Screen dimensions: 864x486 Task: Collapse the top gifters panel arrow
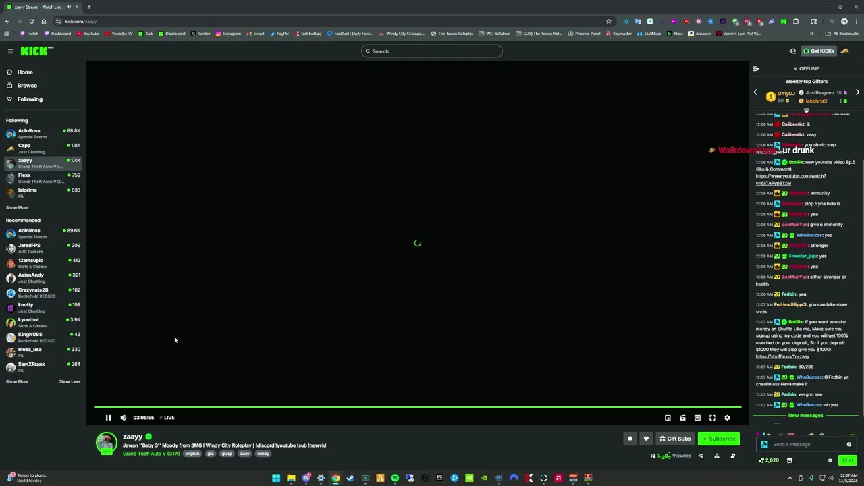(806, 110)
